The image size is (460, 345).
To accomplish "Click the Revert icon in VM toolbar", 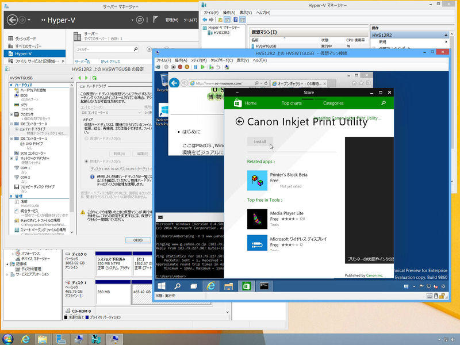I will click(218, 67).
